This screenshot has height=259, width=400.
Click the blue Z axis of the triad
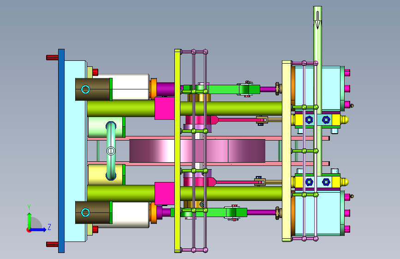tap(38, 230)
